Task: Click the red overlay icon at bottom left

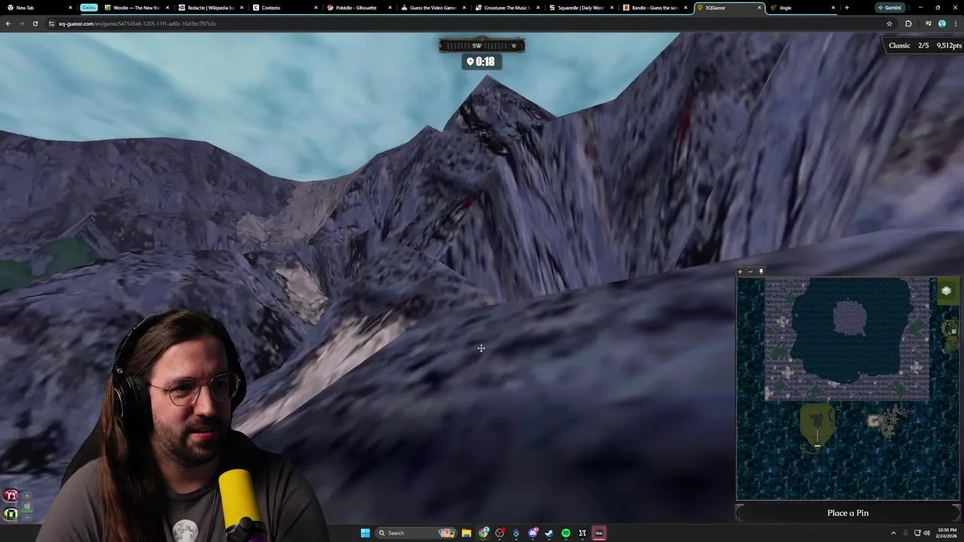Action: click(11, 495)
